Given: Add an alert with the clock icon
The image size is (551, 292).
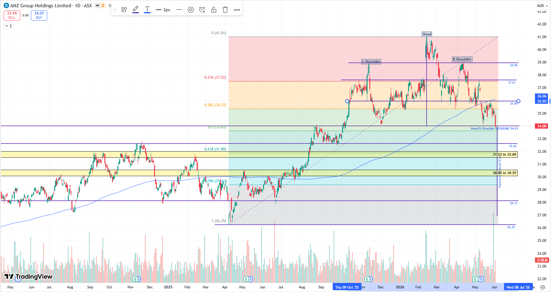Looking at the screenshot, I should click(x=202, y=10).
